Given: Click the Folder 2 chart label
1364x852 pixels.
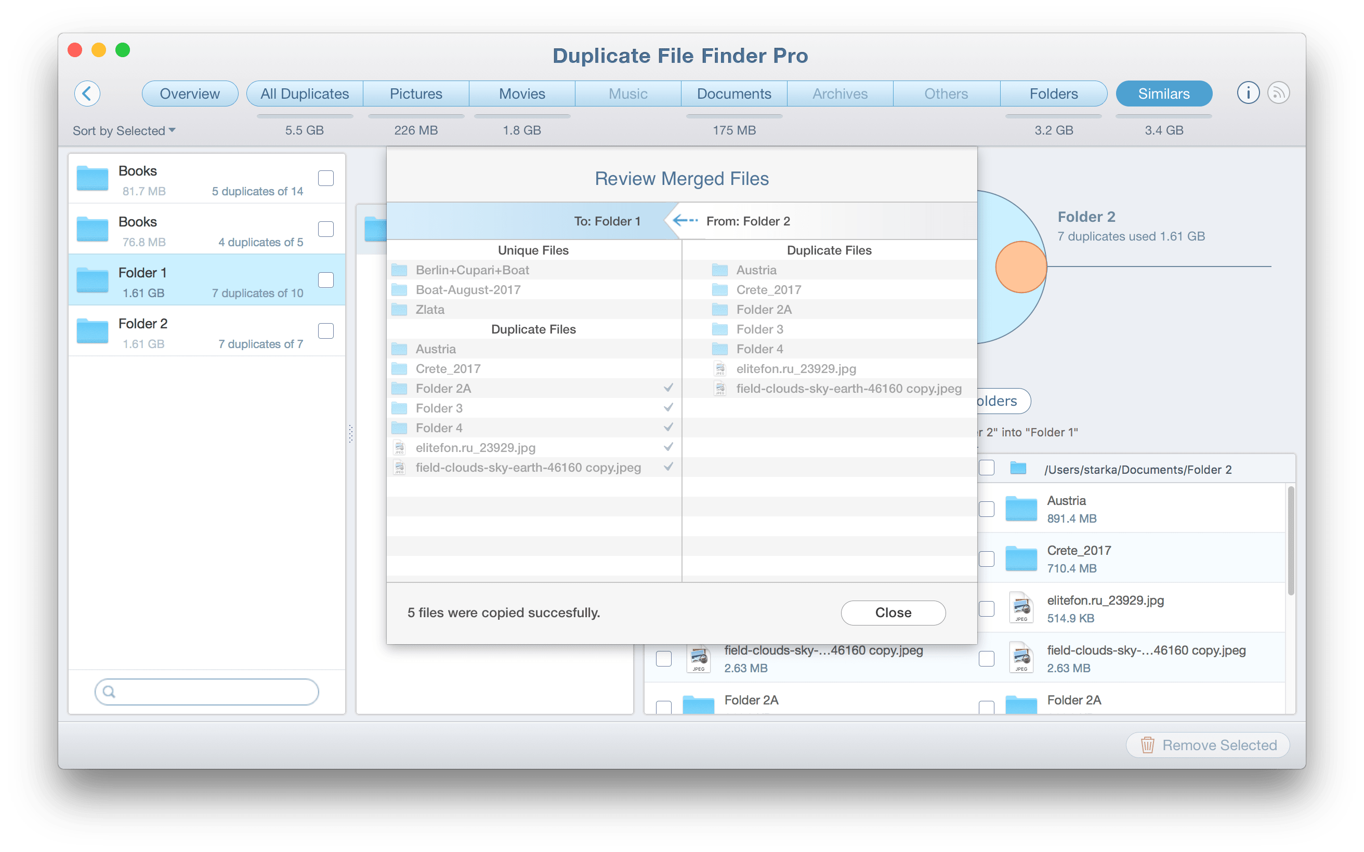Looking at the screenshot, I should (1086, 217).
